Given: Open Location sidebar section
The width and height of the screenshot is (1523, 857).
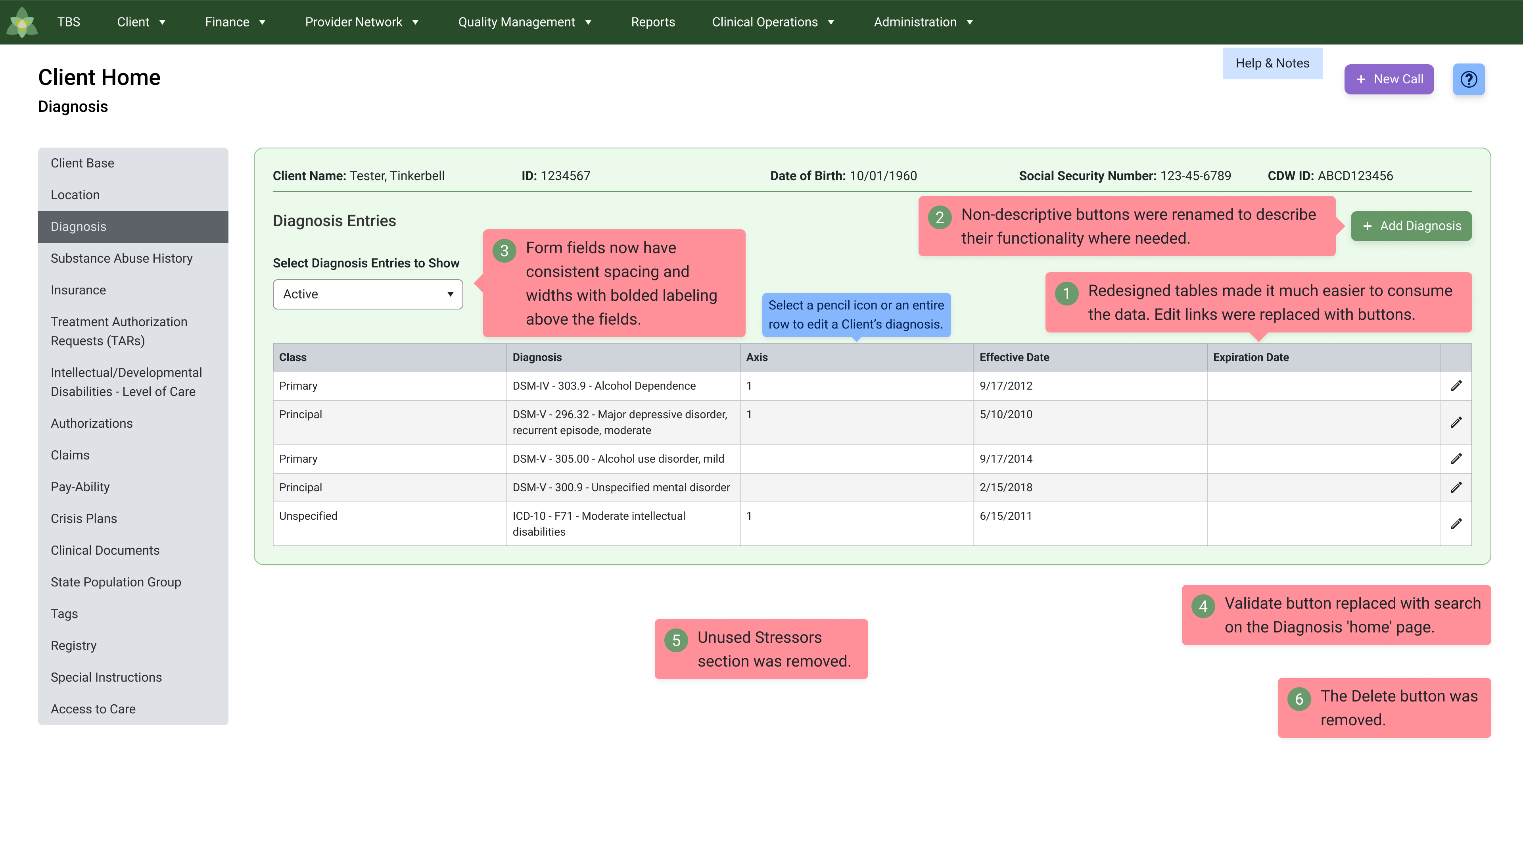Looking at the screenshot, I should click(x=133, y=195).
